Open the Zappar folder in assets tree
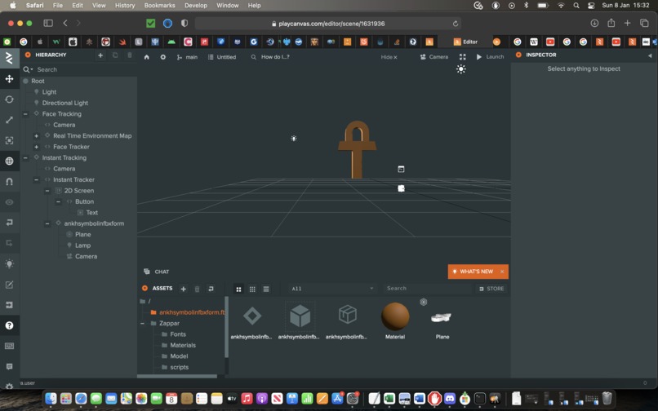The width and height of the screenshot is (658, 411). click(x=169, y=324)
